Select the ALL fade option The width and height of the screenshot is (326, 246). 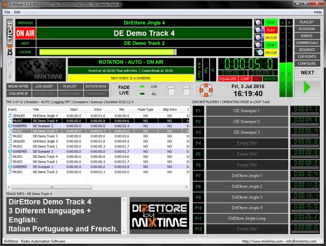click(151, 94)
